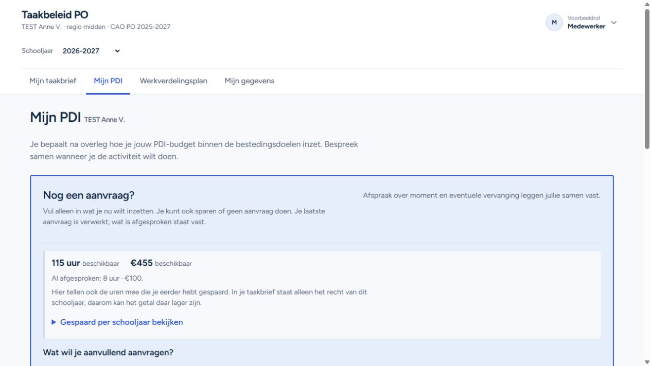Viewport: 651px width, 366px height.
Task: Expand the Voorbeeldrol Medewerker chevron
Action: point(613,23)
